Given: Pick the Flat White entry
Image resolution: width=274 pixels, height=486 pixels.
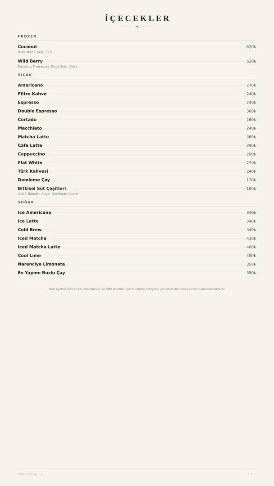Looking at the screenshot, I should 137,162.
